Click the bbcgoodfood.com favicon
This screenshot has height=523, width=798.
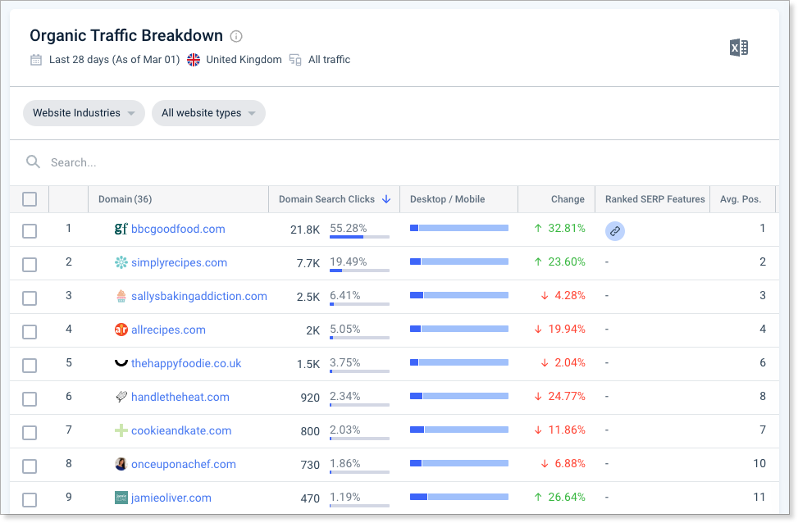pos(121,229)
